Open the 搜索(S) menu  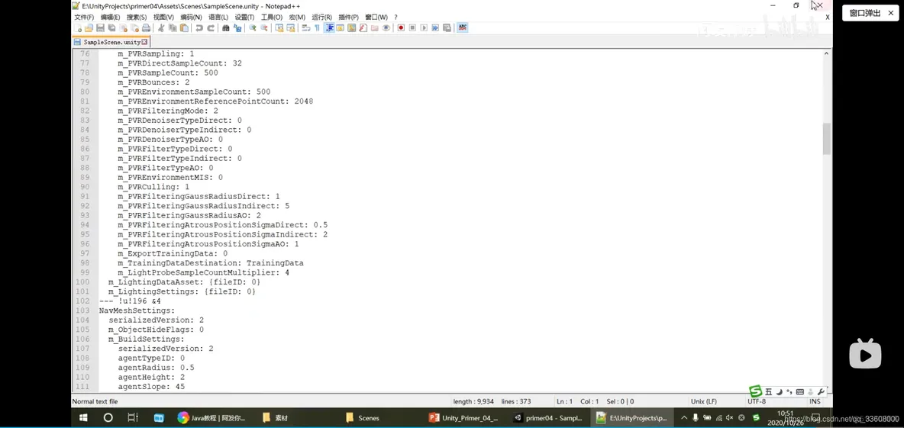point(137,18)
